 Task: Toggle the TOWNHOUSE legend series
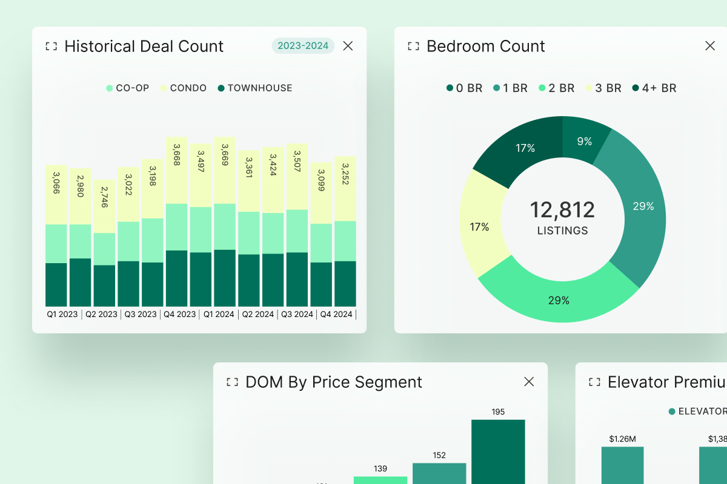[255, 88]
